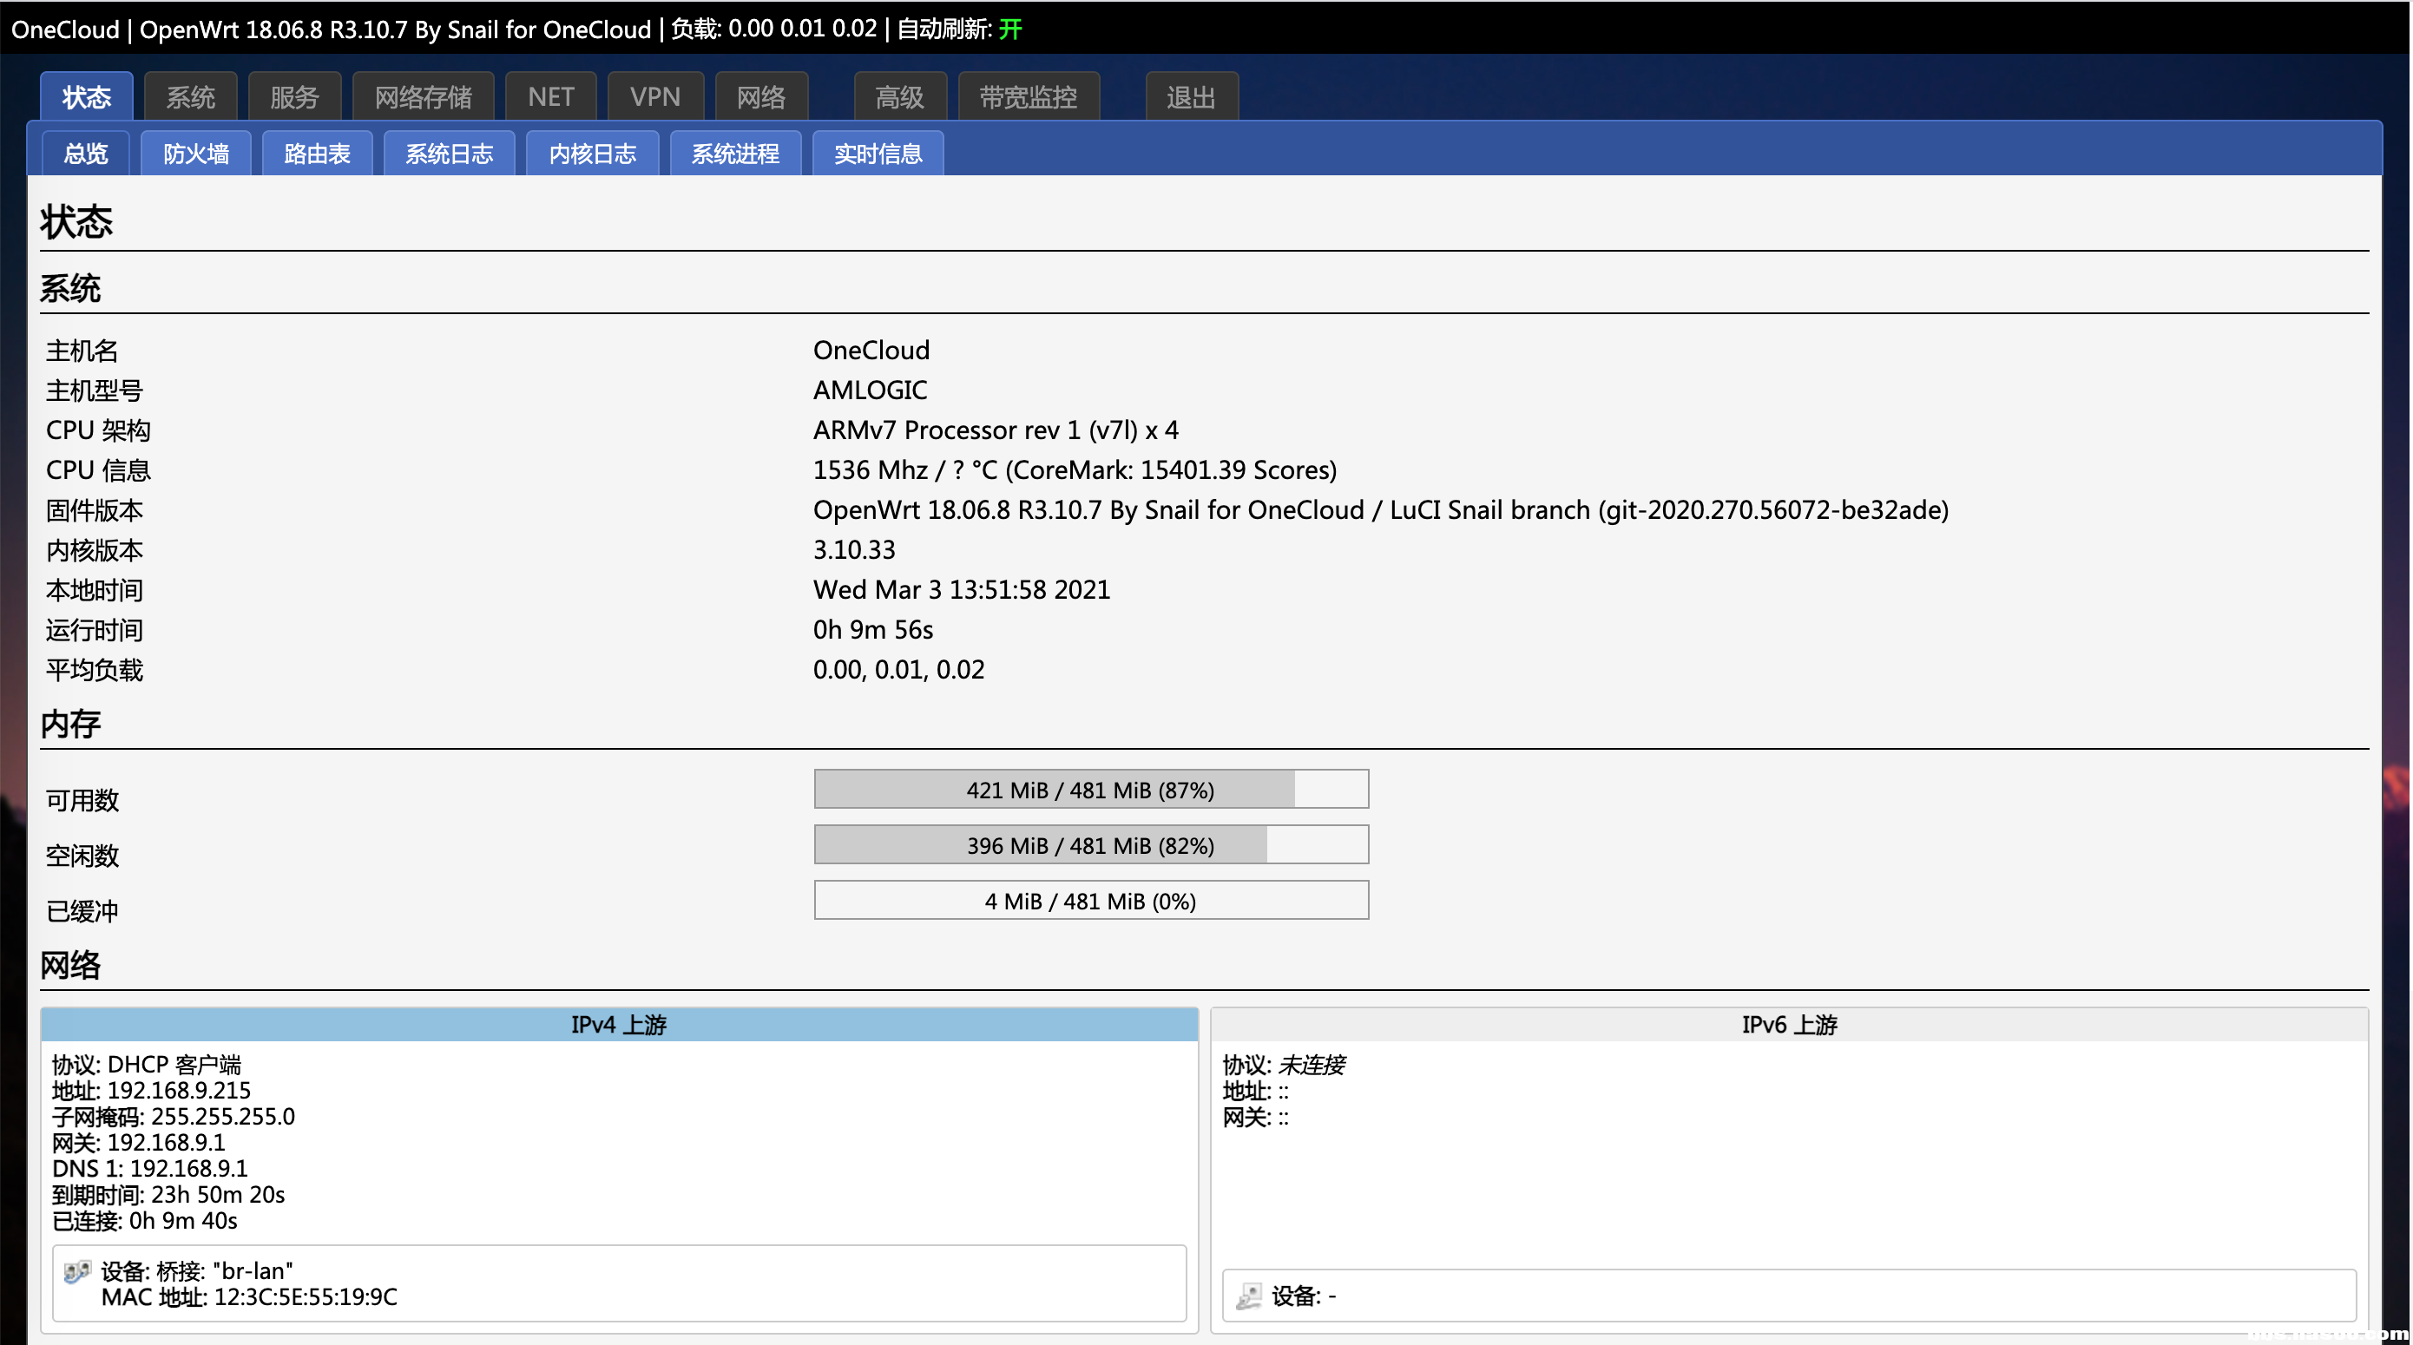The width and height of the screenshot is (2413, 1345).
Task: Open the 带宽监控 menu tab
Action: pyautogui.click(x=1028, y=97)
